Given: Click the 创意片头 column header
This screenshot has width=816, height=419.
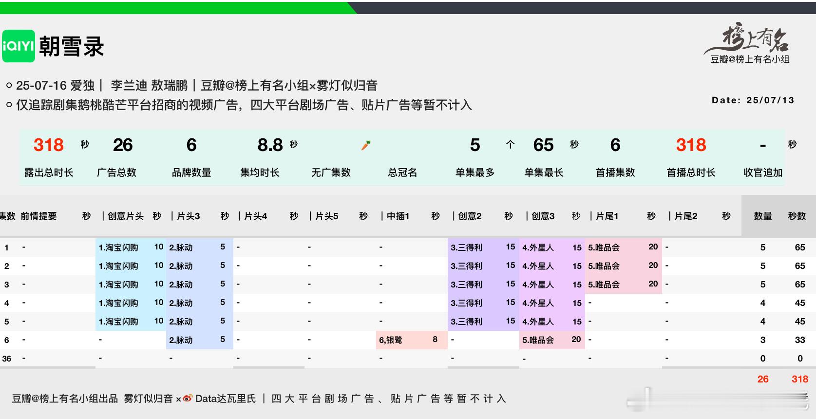Looking at the screenshot, I should [x=126, y=216].
